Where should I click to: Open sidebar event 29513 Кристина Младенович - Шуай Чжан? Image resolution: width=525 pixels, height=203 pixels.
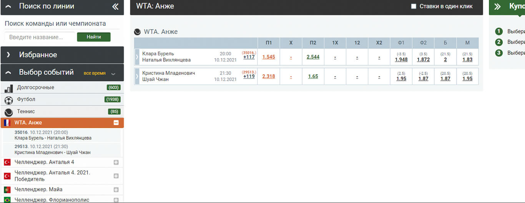click(x=62, y=150)
